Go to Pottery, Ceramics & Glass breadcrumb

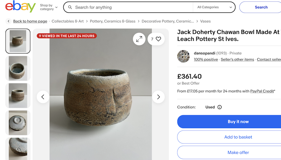[x=112, y=21]
